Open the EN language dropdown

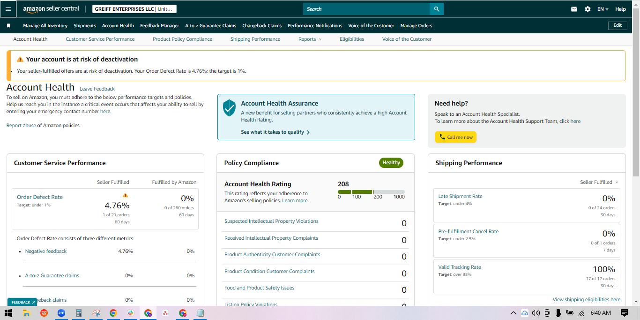click(x=603, y=9)
